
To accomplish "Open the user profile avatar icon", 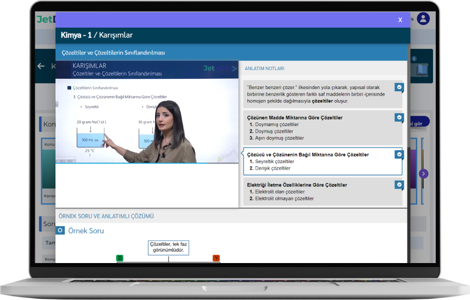I will 423,19.
